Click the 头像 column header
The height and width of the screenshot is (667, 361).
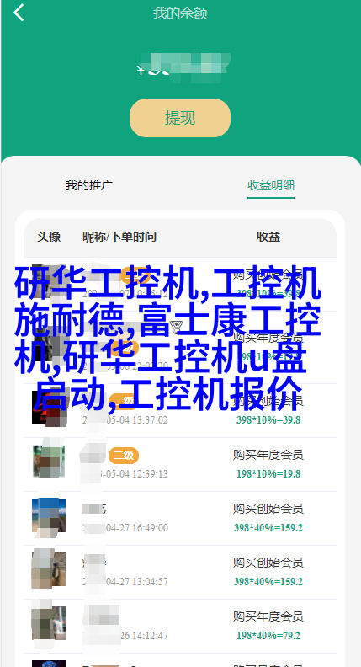pyautogui.click(x=49, y=237)
